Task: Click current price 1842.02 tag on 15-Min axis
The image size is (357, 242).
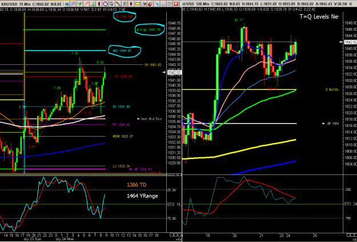Action: (x=174, y=72)
